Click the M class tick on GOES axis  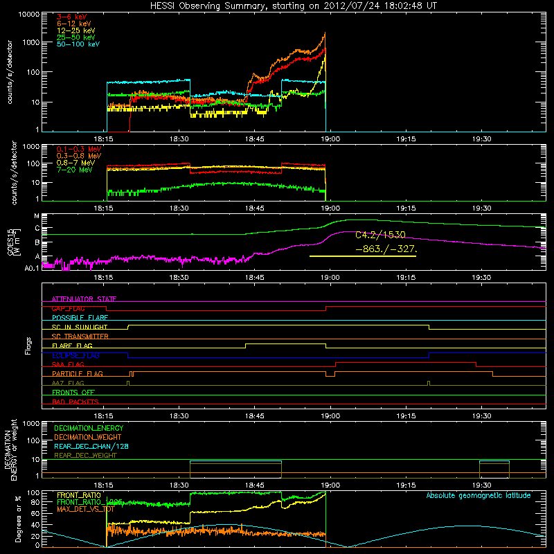37,216
